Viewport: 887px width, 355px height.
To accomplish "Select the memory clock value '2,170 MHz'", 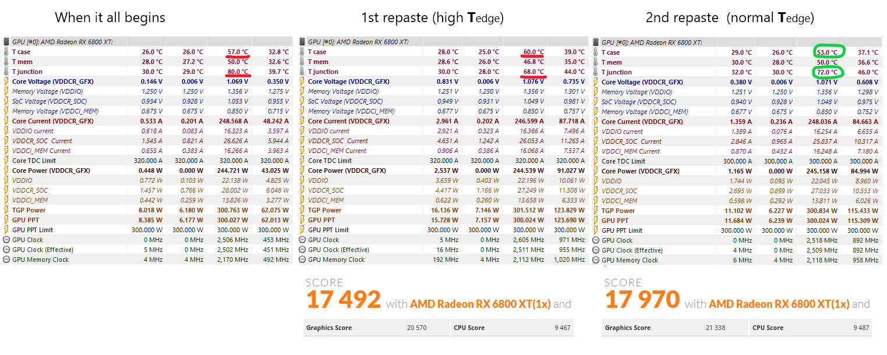I will [x=233, y=260].
